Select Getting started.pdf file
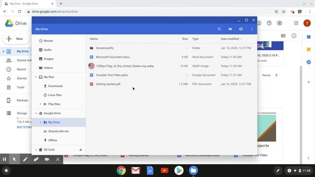Screen dimensions: 315x177 click(x=172, y=84)
